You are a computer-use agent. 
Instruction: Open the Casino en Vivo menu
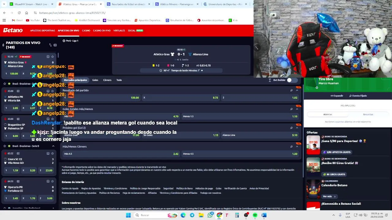pyautogui.click(x=102, y=31)
